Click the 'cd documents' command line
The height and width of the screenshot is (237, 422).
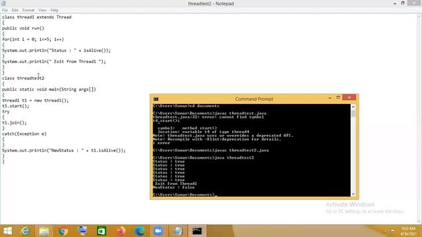click(x=186, y=106)
